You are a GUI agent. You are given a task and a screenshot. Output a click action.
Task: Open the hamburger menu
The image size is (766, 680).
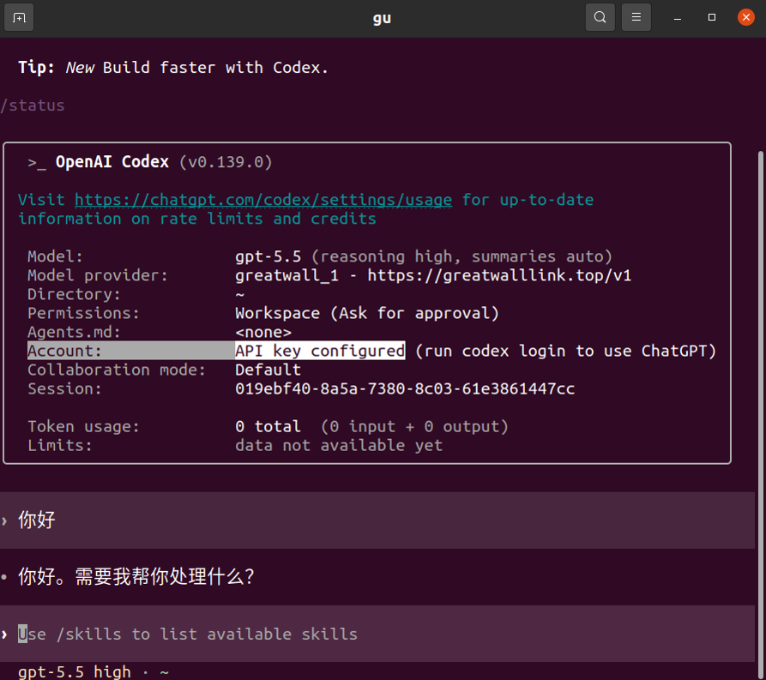pos(636,18)
